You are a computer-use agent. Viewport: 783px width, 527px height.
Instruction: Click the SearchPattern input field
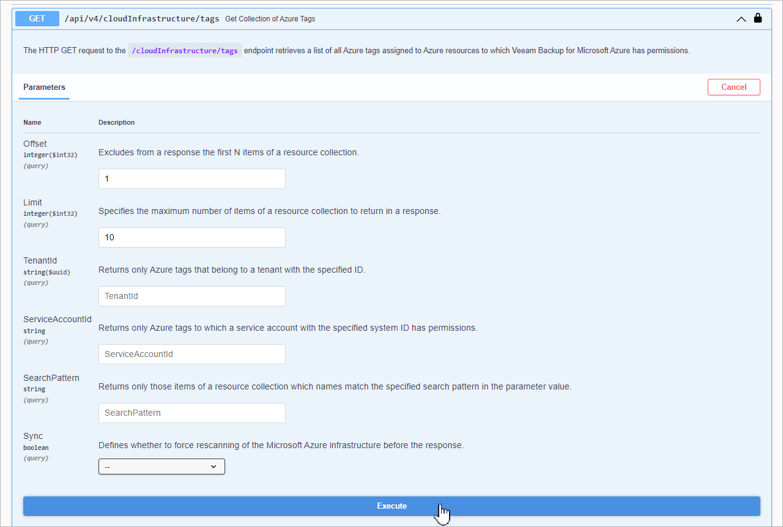[192, 413]
